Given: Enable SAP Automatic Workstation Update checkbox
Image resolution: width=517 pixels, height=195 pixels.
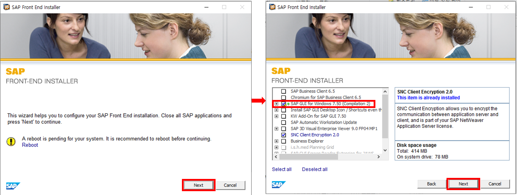Looking at the screenshot, I should point(284,123).
